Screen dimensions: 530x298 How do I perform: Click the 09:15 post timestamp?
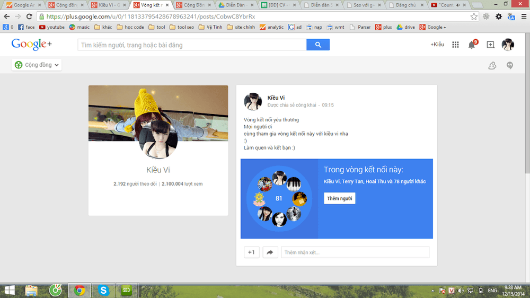click(328, 105)
